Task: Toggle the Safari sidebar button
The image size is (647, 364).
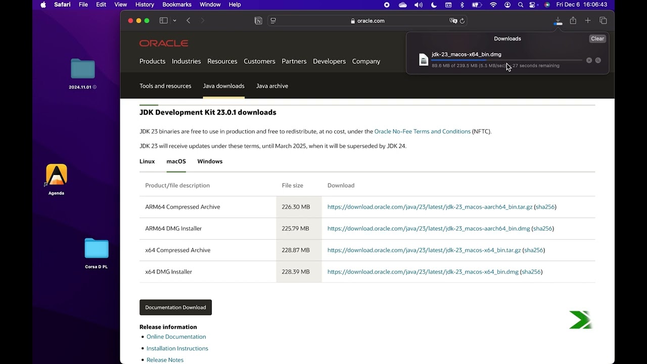Action: pos(163,21)
